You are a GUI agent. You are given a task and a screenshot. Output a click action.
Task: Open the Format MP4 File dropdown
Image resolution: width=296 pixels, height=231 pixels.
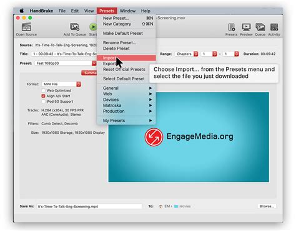pyautogui.click(x=61, y=84)
